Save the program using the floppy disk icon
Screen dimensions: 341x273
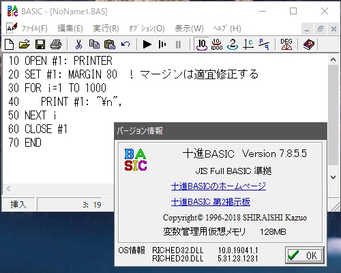(40, 44)
